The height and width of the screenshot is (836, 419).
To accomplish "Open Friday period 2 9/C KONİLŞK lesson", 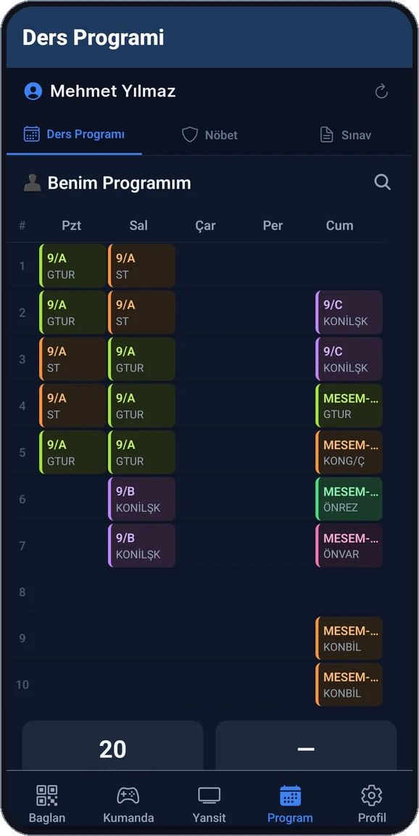I will coord(349,313).
